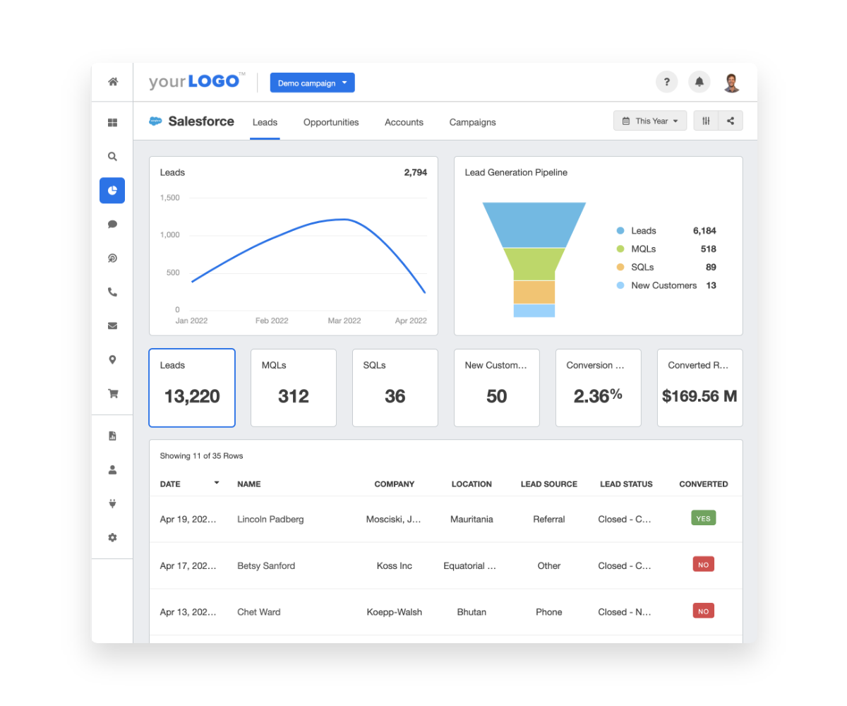Viewport: 847px width, 706px height.
Task: Click the share icon button
Action: pyautogui.click(x=731, y=121)
